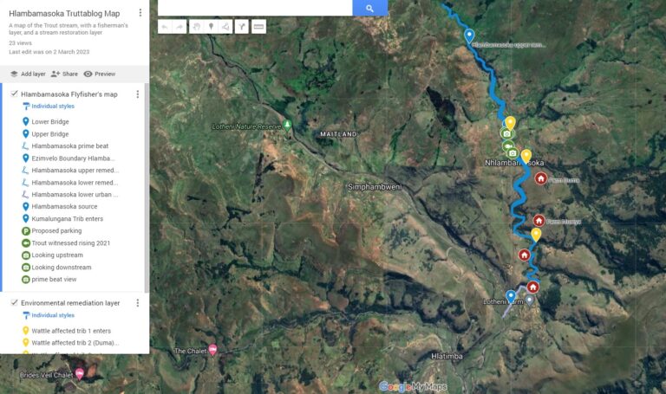Open Flyfisher's map layer options menu
666x394 pixels.
click(x=137, y=94)
